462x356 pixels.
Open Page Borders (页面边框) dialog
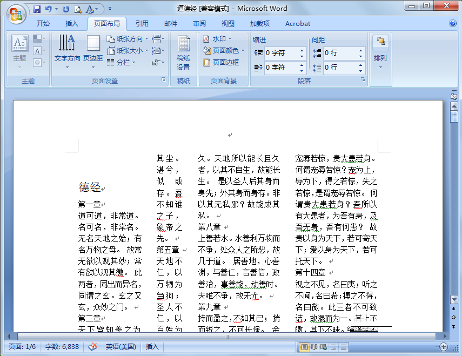[222, 63]
